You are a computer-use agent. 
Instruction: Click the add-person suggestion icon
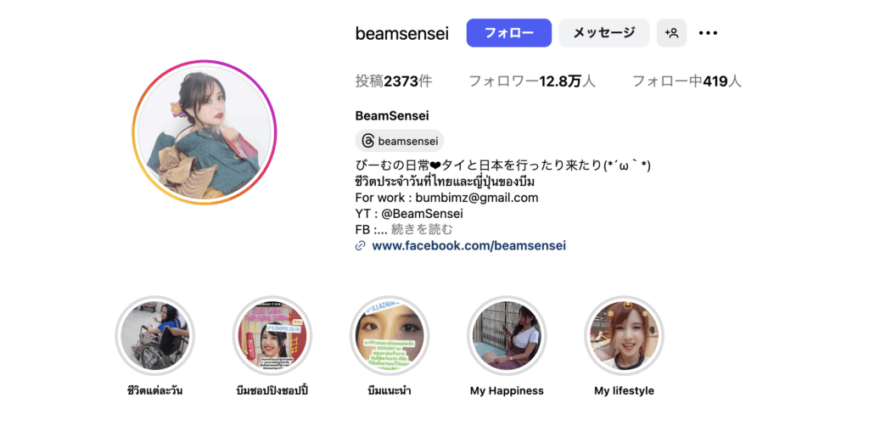(x=672, y=33)
